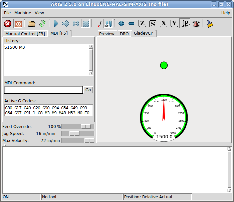The height and width of the screenshot is (202, 234).
Task: Switch to the DRO tab
Action: click(x=124, y=34)
